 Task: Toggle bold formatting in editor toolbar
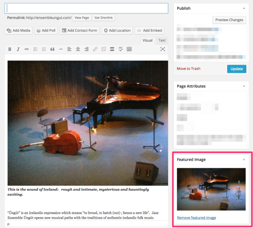[x=10, y=49]
